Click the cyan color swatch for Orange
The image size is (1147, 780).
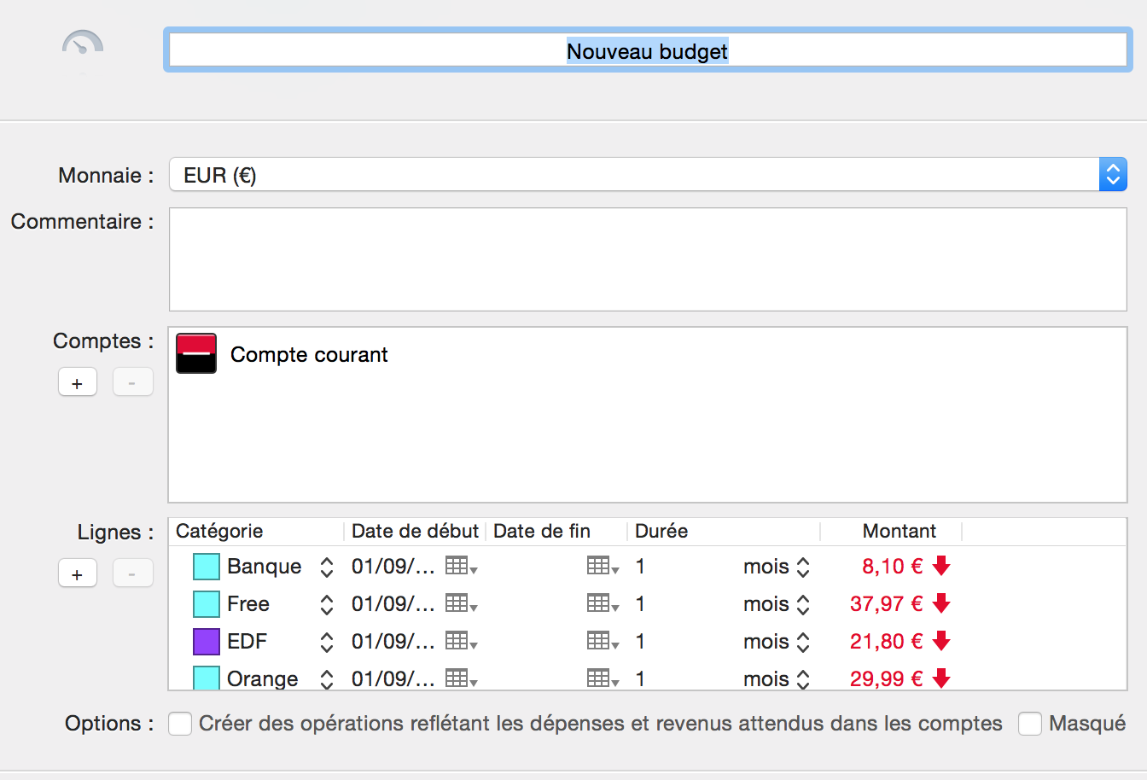207,678
